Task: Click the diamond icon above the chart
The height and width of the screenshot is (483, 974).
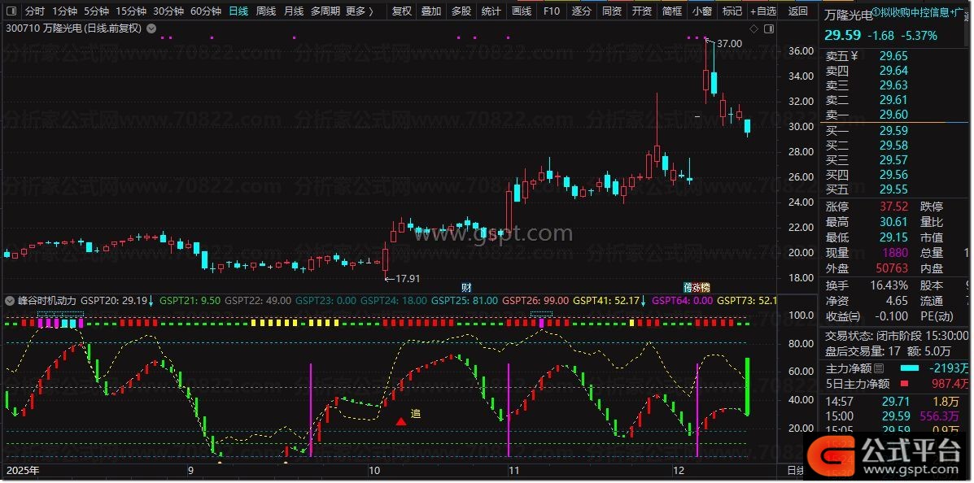Action: click(x=753, y=28)
